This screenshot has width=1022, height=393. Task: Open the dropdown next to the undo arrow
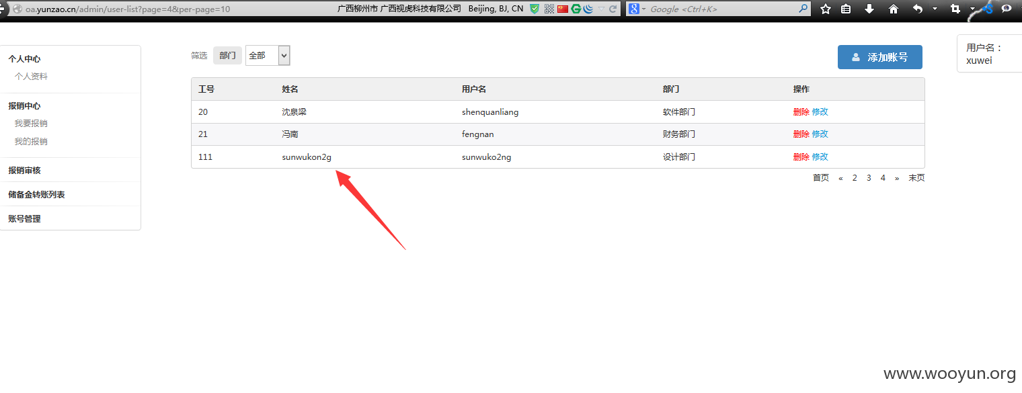pyautogui.click(x=935, y=9)
